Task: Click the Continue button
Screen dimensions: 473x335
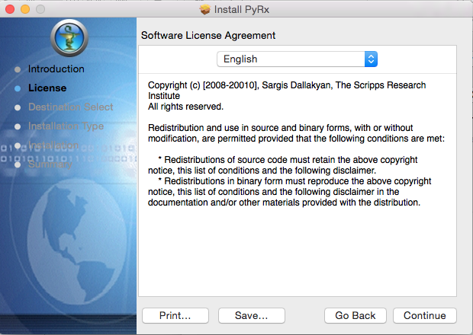Action: 424,315
